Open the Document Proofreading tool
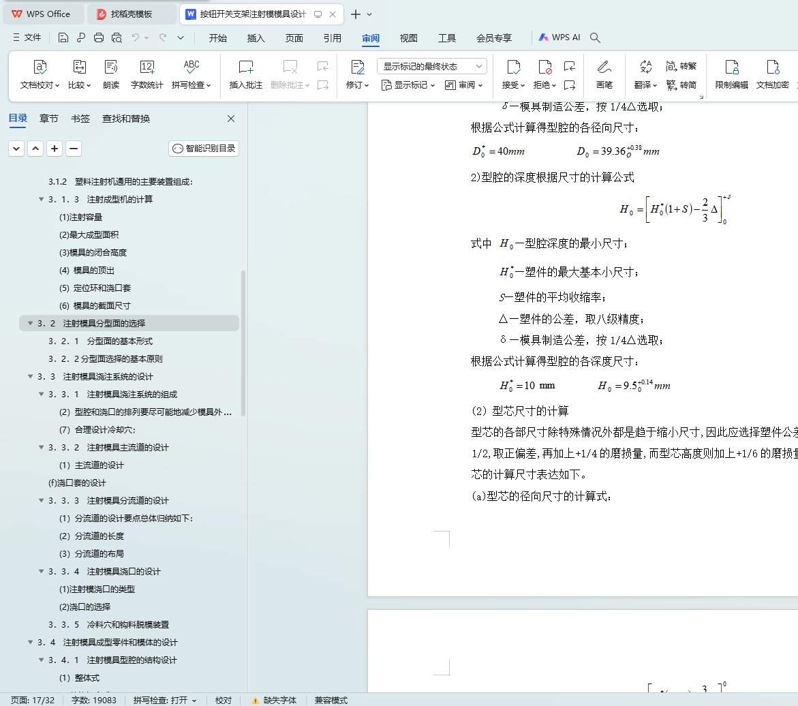The width and height of the screenshot is (798, 706). tap(40, 75)
